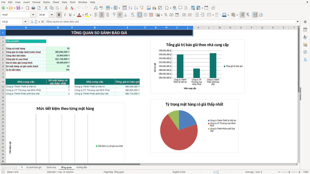Click the Insert Hyperlink globe icon
The image size is (310, 174).
click(175, 8)
